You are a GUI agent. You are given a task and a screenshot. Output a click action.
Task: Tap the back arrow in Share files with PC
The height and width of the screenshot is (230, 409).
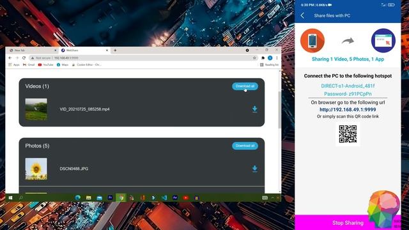coord(302,15)
